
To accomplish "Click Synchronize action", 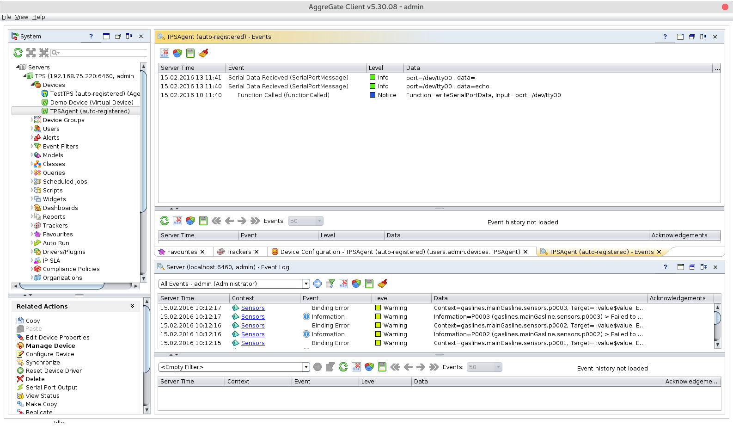I will click(43, 362).
